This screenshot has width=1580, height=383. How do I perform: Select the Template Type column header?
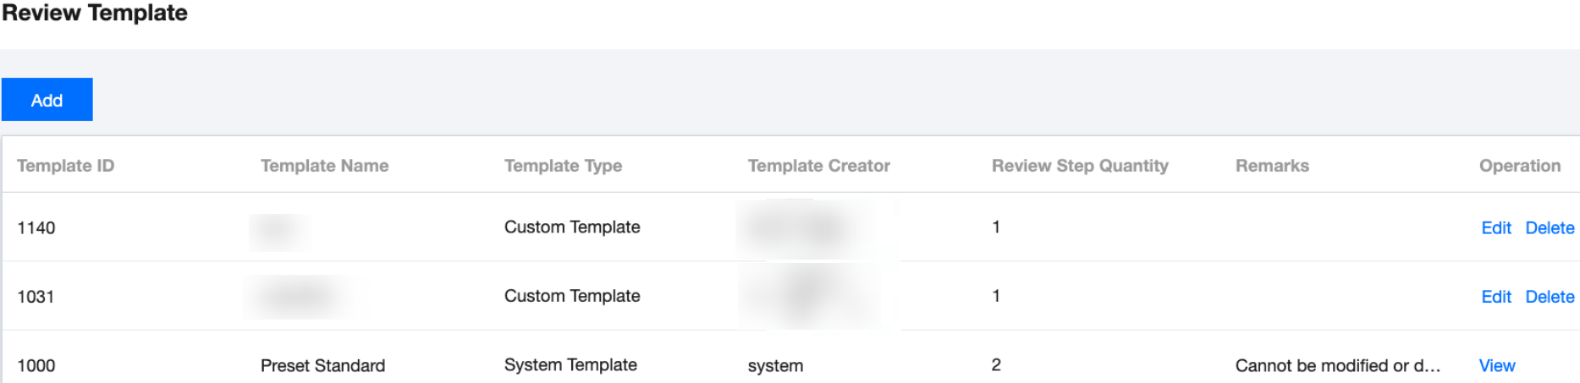pos(563,166)
